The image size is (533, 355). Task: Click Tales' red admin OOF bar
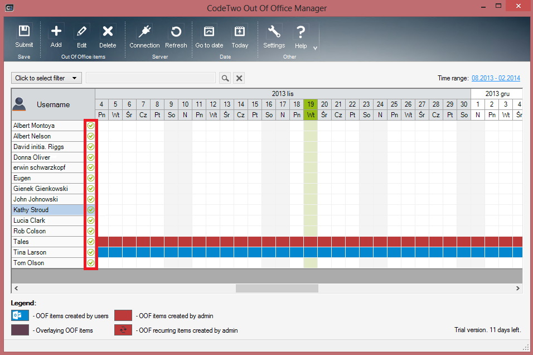point(310,242)
